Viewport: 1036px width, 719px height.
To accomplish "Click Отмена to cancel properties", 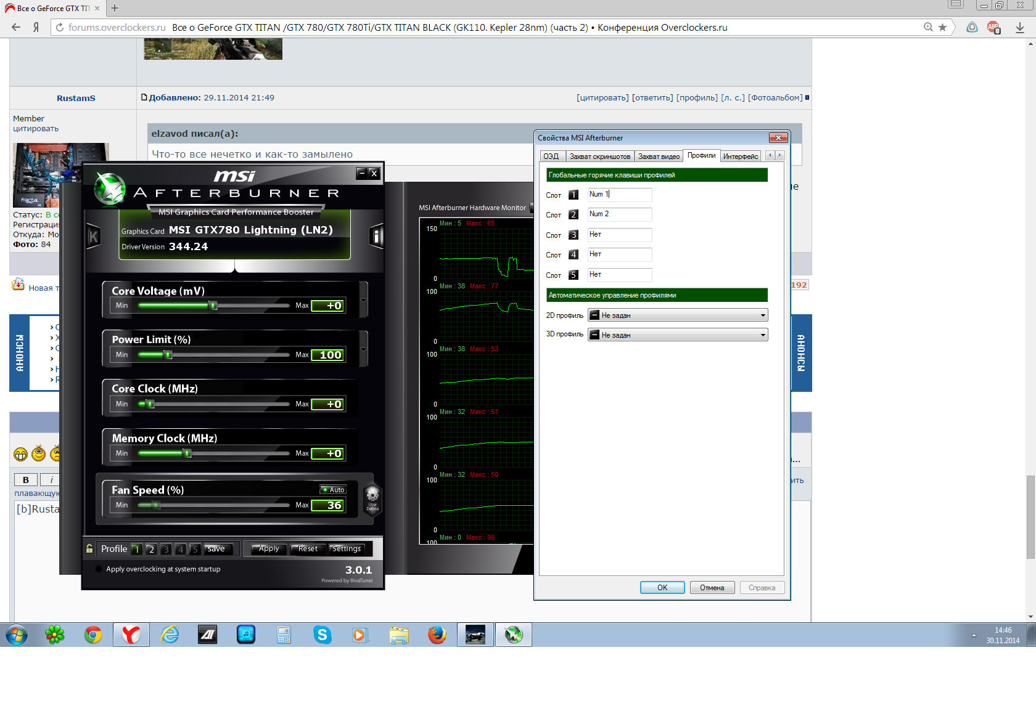I will (x=712, y=588).
